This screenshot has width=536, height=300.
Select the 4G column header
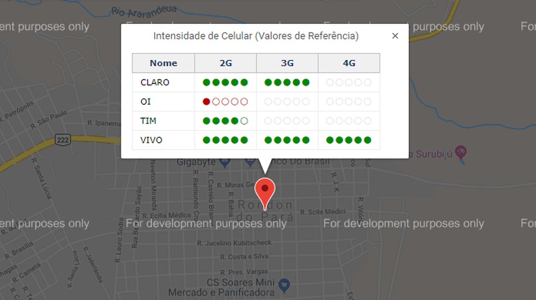tap(349, 63)
